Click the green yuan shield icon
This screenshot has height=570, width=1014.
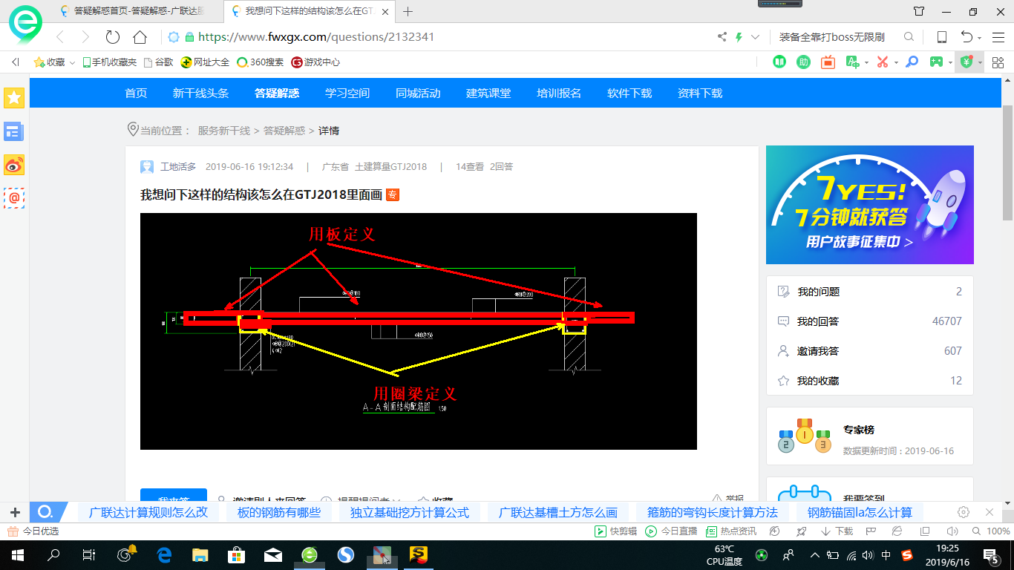point(966,62)
